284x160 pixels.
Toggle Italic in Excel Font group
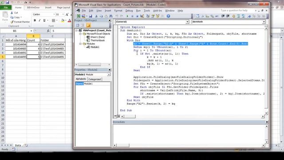[39, 20]
